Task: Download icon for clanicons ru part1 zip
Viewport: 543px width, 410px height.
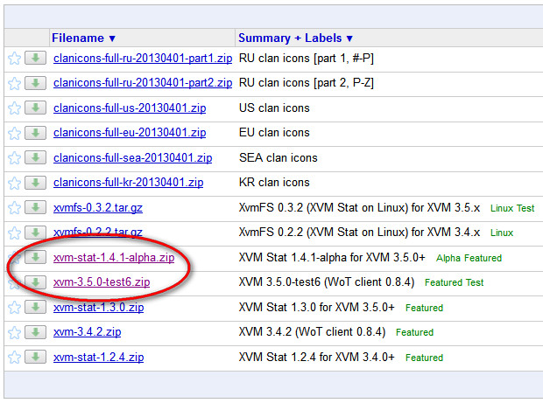Action: [35, 58]
